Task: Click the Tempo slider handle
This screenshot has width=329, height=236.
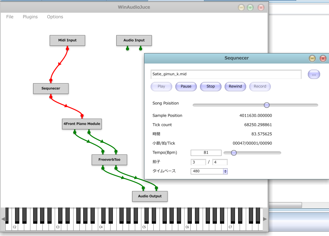Action: [233, 153]
